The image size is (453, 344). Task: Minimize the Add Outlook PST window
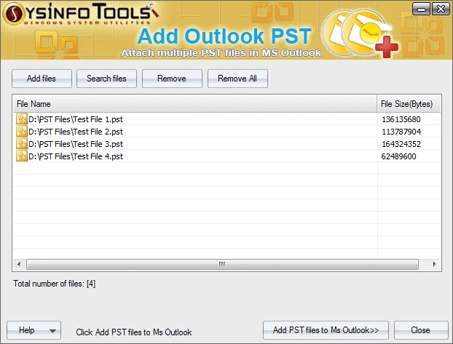(421, 9)
